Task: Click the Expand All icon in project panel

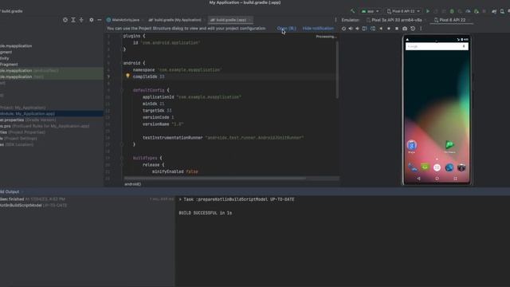Action: [x=73, y=20]
